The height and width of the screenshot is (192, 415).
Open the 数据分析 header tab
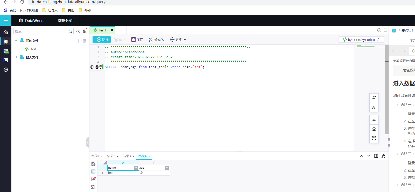click(65, 21)
